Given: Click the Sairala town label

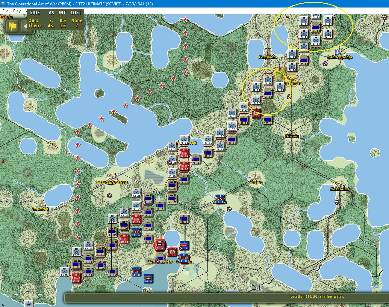Looking at the screenshot, I should pos(256,182).
